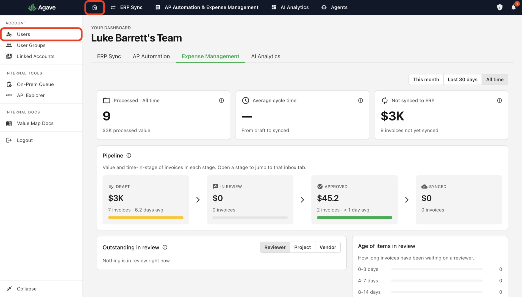Select the Last 30 days range
The width and height of the screenshot is (522, 297).
point(462,79)
